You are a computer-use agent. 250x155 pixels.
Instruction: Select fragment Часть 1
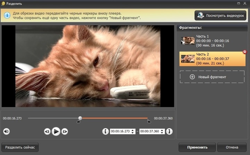click(212, 41)
